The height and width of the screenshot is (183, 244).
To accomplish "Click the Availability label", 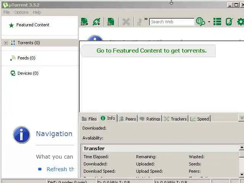I will click(93, 138).
